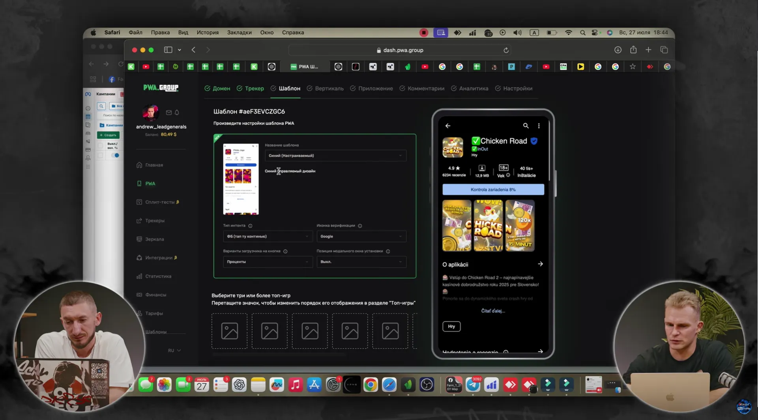Open Сплит-тесты in the sidebar
The width and height of the screenshot is (758, 420).
pyautogui.click(x=157, y=202)
